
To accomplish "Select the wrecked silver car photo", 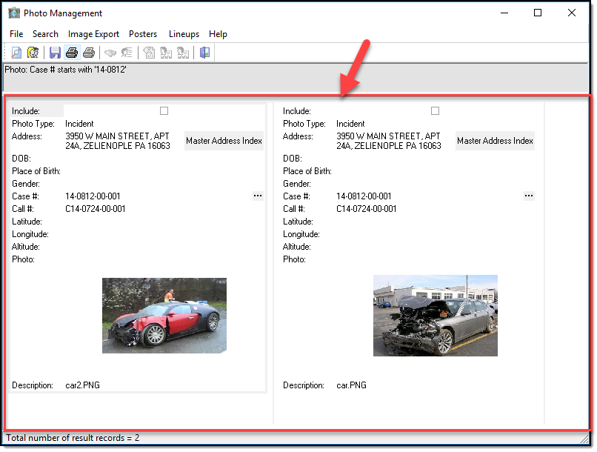I will pos(435,315).
